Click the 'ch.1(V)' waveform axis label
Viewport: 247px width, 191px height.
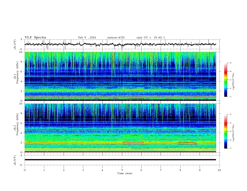coord(15,44)
